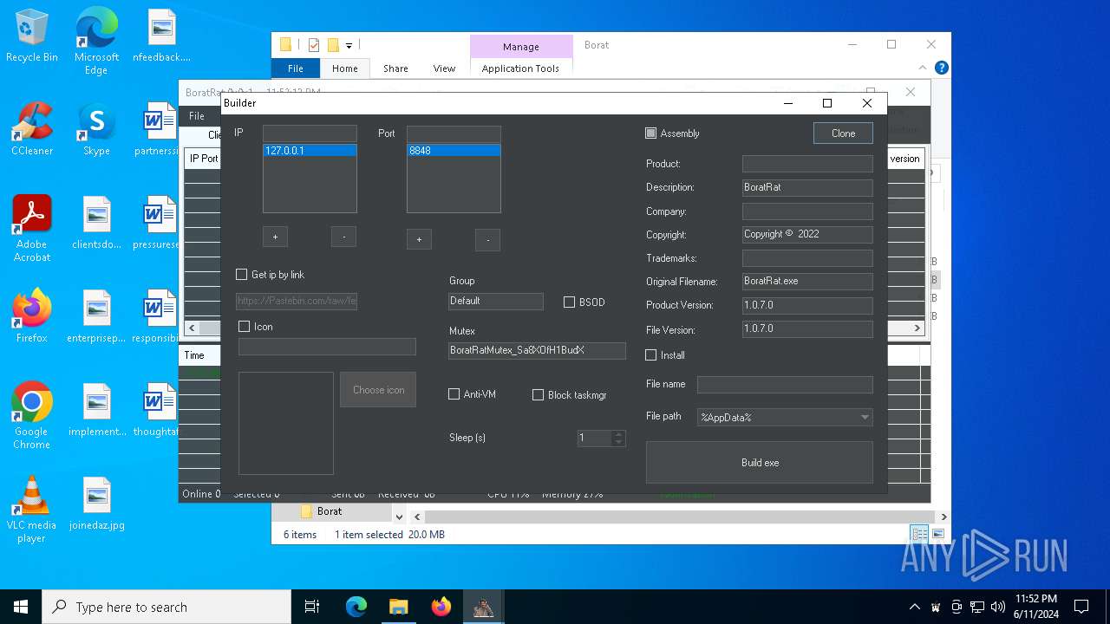Open Firefox from the taskbar
Viewport: 1110px width, 624px height.
(x=441, y=607)
